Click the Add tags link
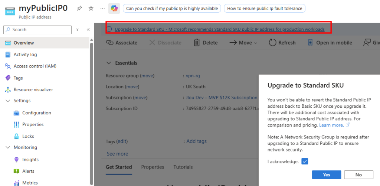This screenshot has height=186, width=380. (197, 141)
